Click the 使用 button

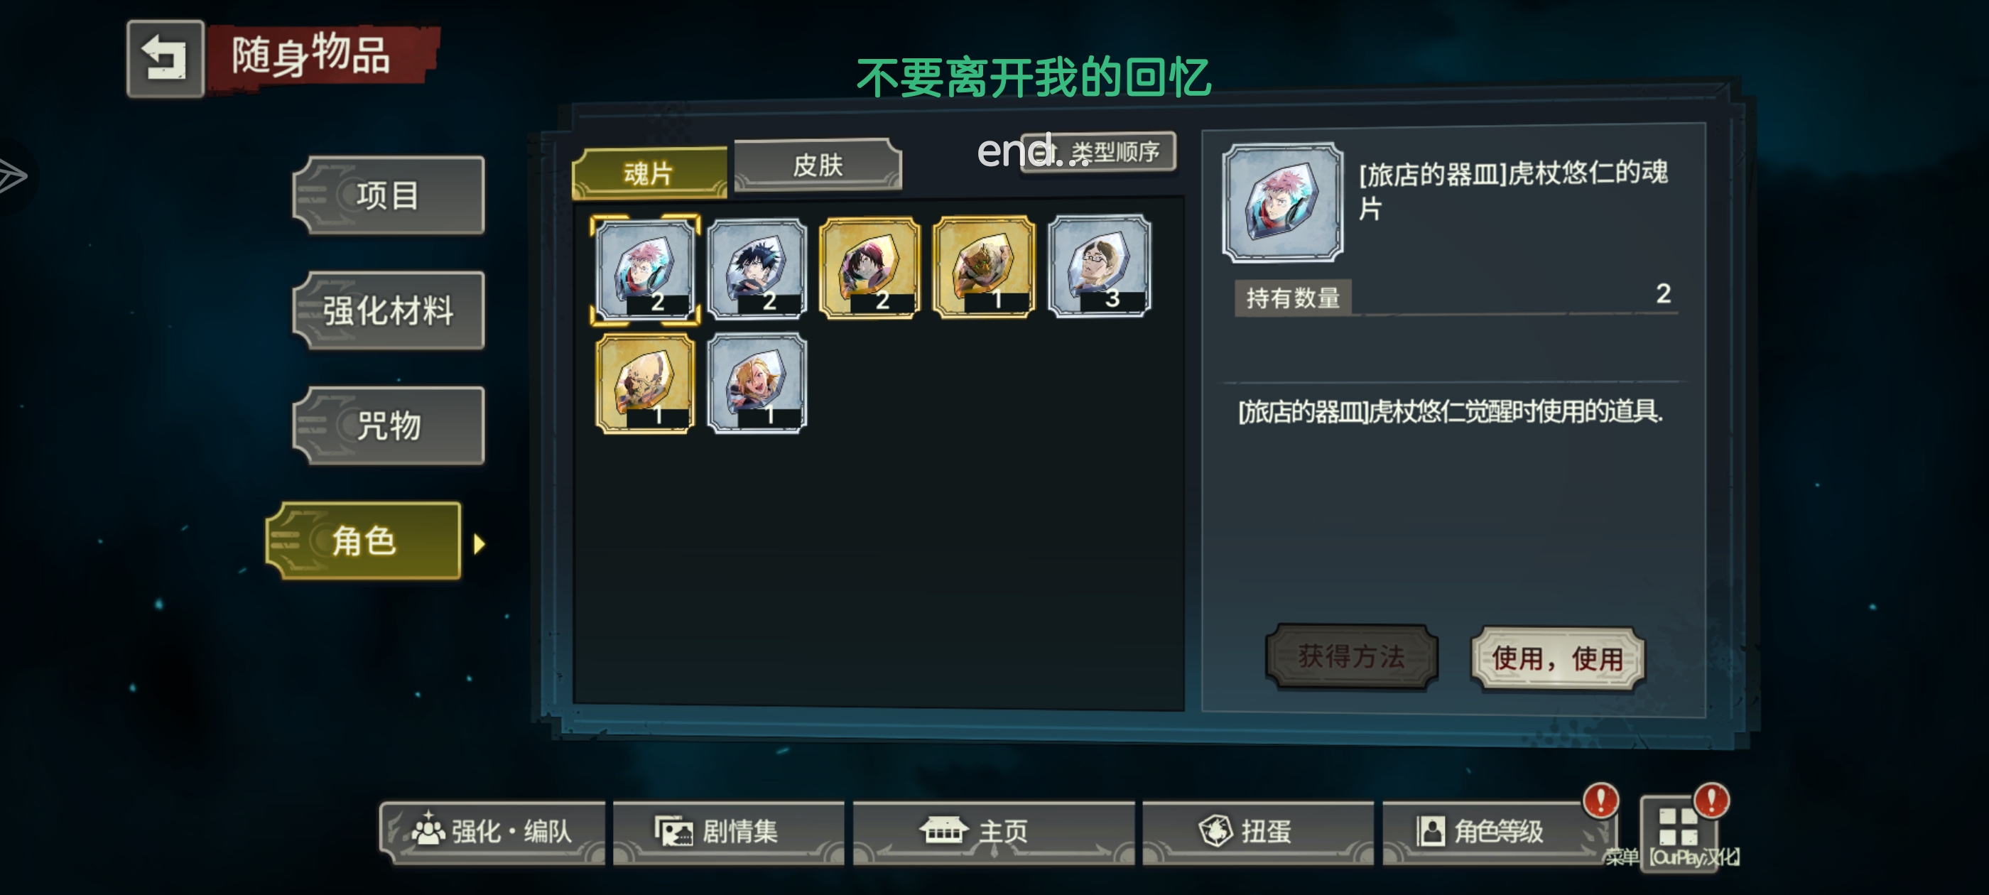(1557, 658)
